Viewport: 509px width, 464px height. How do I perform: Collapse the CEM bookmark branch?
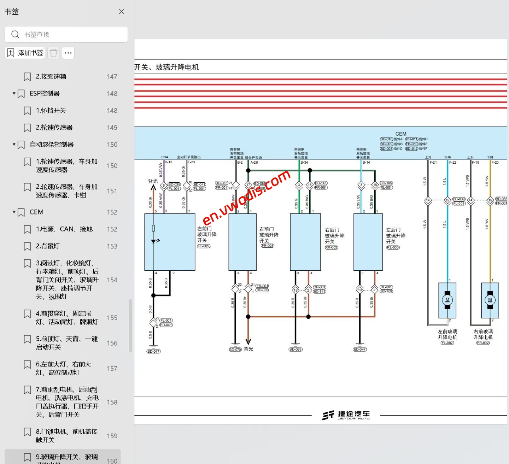[x=13, y=212]
